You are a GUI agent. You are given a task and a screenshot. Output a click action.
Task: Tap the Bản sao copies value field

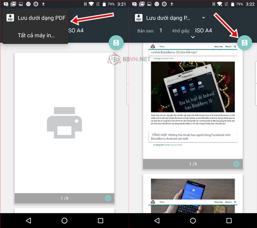(x=161, y=31)
